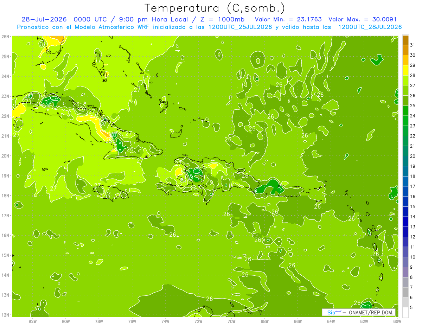
Task: Click the title Temperatura (C,somb.)
Action: [x=215, y=8]
